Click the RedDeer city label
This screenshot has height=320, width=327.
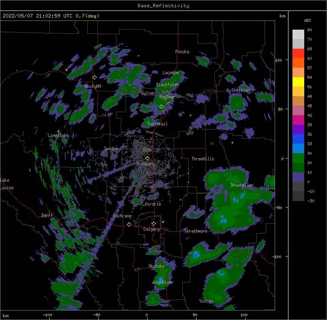coord(167,97)
